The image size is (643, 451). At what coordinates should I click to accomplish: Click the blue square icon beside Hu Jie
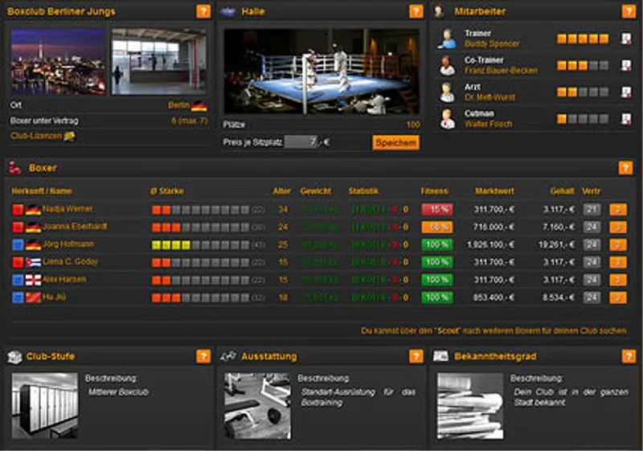click(x=18, y=297)
